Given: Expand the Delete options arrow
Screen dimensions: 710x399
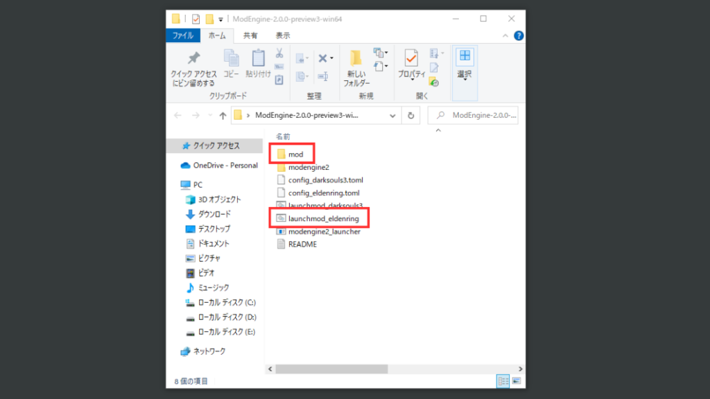Looking at the screenshot, I should coord(331,58).
